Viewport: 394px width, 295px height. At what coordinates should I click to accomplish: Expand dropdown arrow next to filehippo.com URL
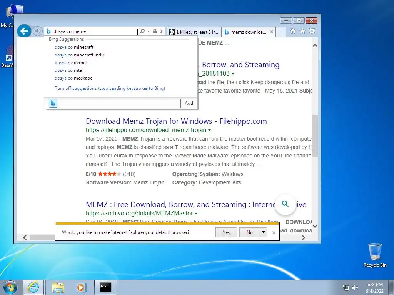pos(209,130)
